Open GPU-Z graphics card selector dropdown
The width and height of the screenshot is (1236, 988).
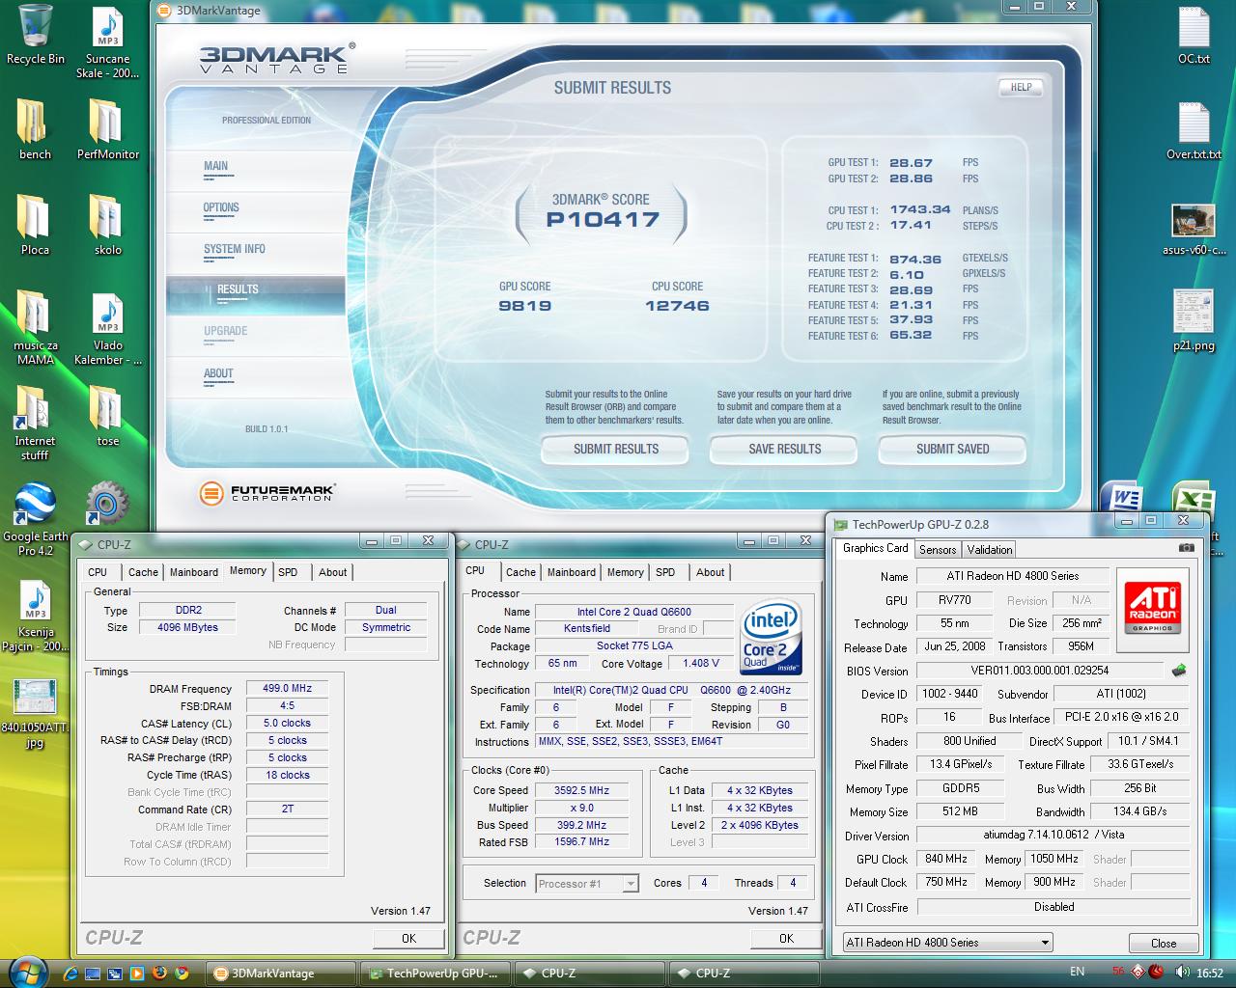pyautogui.click(x=946, y=943)
